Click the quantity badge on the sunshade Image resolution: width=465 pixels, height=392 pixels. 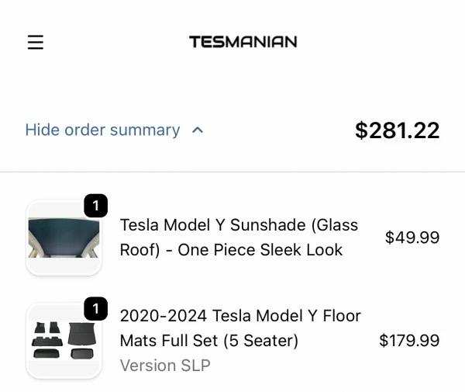click(95, 206)
